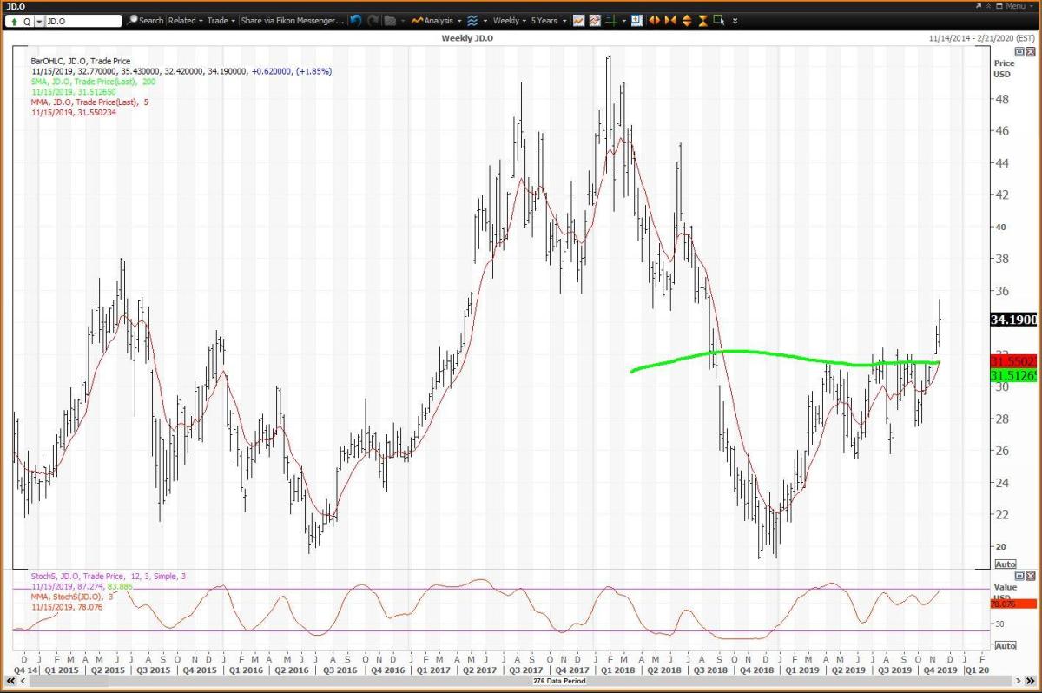
Task: Click the orange vertical compress icon
Action: coord(702,20)
